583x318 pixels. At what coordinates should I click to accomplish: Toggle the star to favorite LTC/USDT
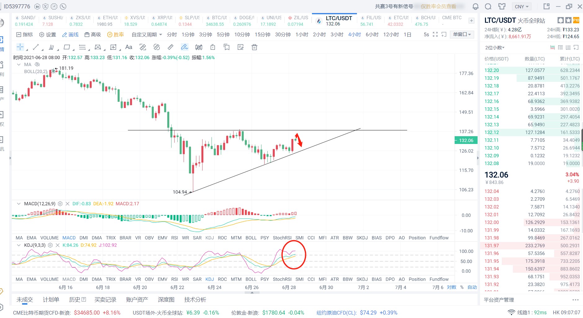[568, 20]
